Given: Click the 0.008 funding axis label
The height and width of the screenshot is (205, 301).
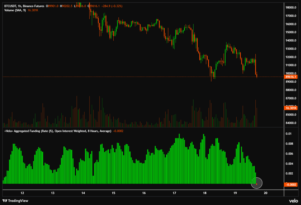Looking at the screenshot, I should coord(289,144).
